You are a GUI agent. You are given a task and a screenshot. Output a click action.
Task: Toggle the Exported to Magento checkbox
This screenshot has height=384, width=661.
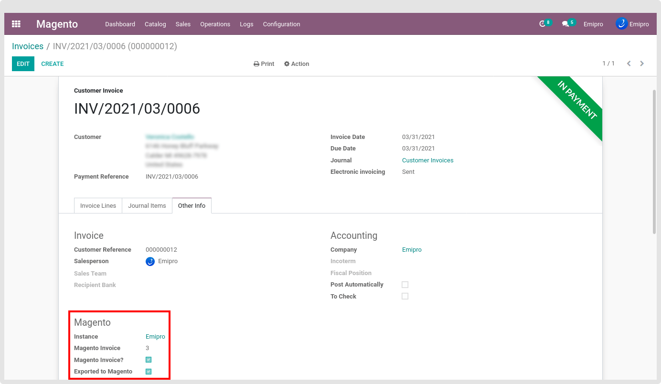[149, 372]
